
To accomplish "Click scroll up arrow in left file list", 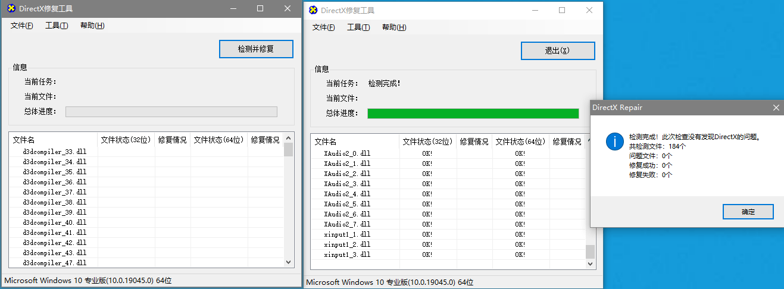I will [x=289, y=138].
